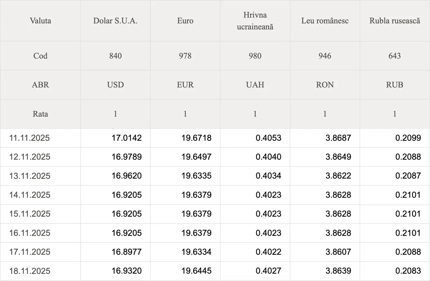The height and width of the screenshot is (281, 430).
Task: Click the EUR rate 19.6445
Action: [197, 271]
